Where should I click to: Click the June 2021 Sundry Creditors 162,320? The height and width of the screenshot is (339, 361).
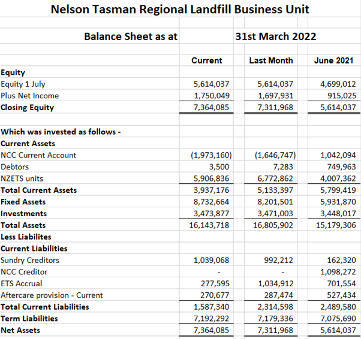point(342,261)
